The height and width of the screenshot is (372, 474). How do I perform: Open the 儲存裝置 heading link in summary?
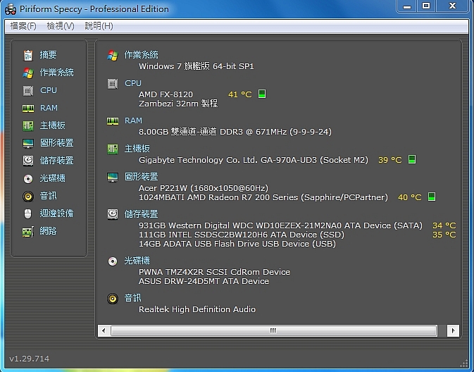[142, 214]
